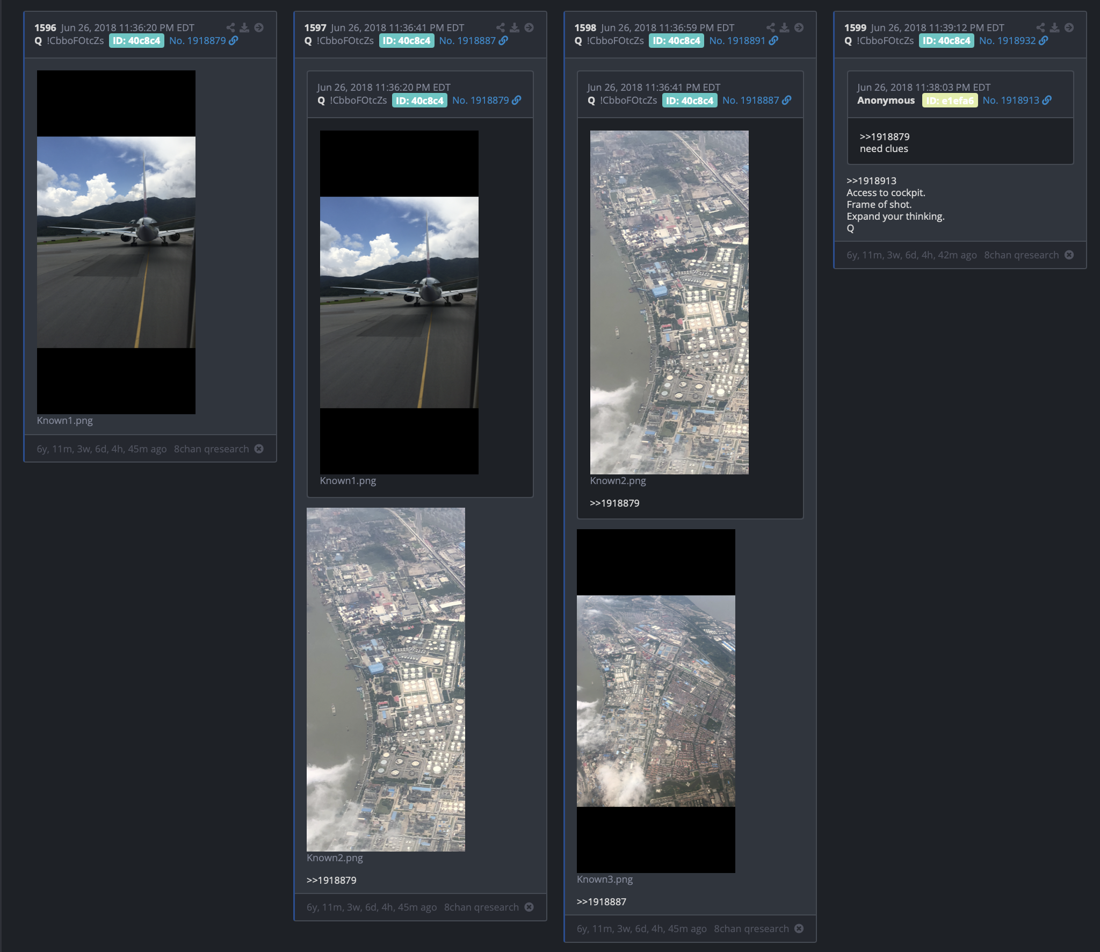Click ID: 40c8c4 badge in post 1598 header
Viewport: 1100px width, 952px height.
tap(677, 41)
